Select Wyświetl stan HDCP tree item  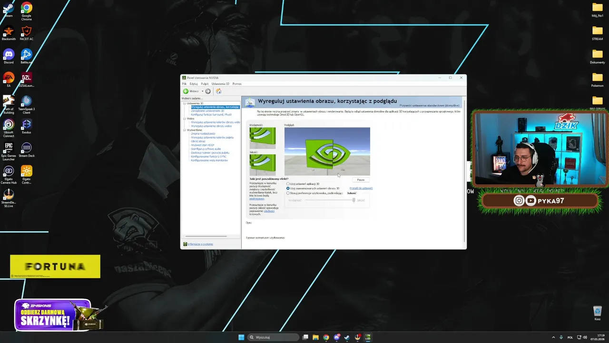point(203,145)
